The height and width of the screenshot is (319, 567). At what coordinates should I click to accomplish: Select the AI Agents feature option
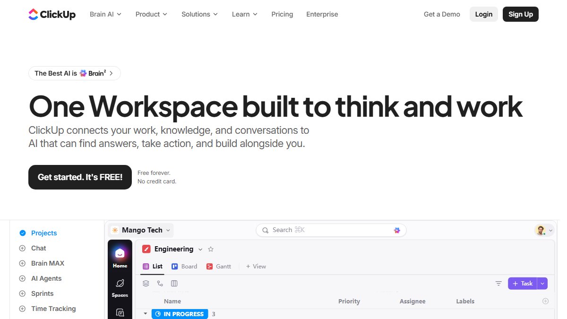coord(40,278)
